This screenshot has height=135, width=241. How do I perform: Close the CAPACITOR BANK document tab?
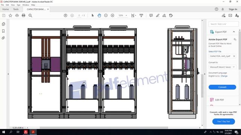(x=48, y=9)
